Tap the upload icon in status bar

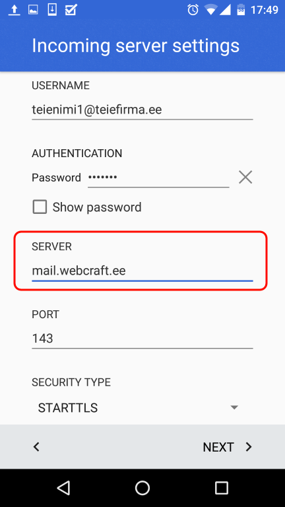tap(15, 10)
